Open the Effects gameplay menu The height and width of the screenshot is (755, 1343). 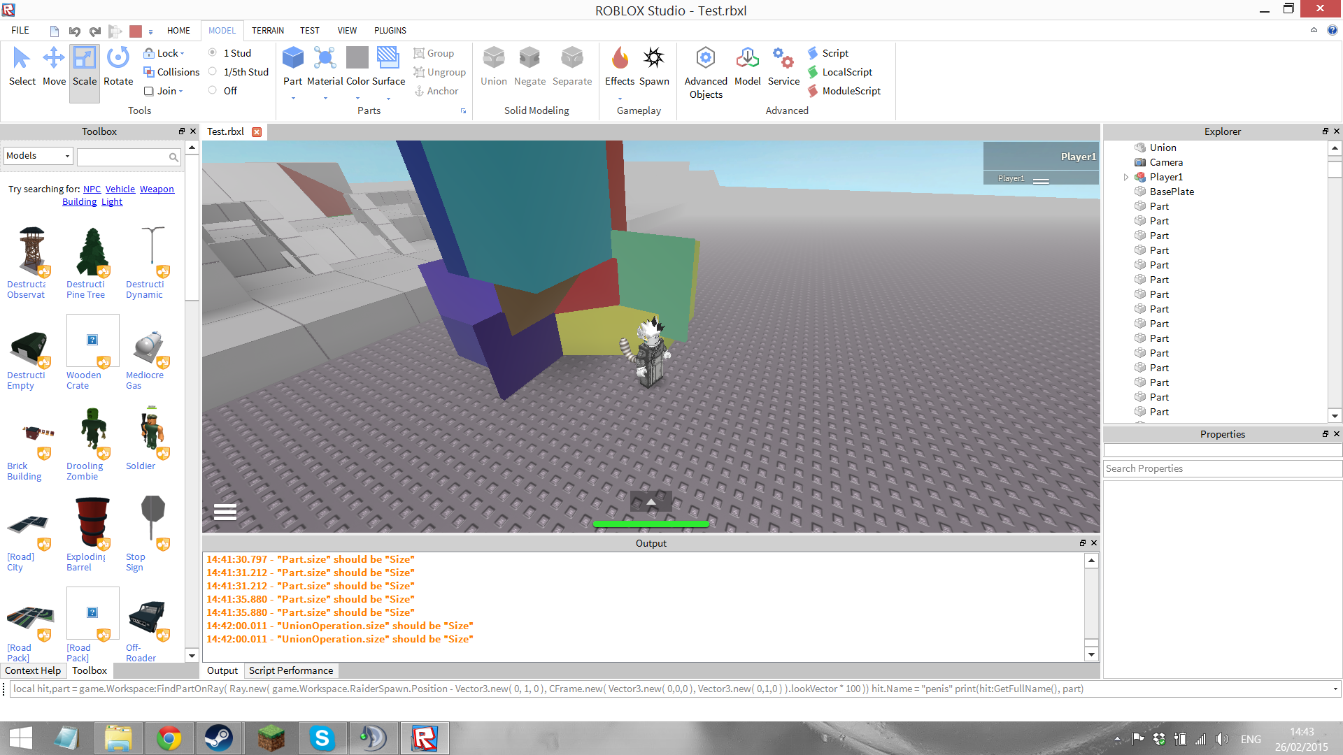[620, 66]
